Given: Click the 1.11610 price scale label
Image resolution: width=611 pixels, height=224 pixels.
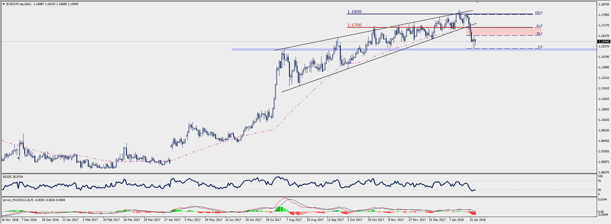Looking at the screenshot, I should 604,99.
